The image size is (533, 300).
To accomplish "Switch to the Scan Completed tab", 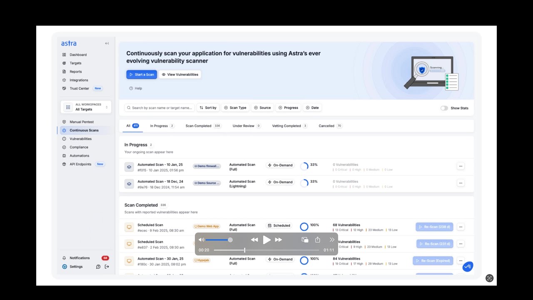I will (203, 126).
